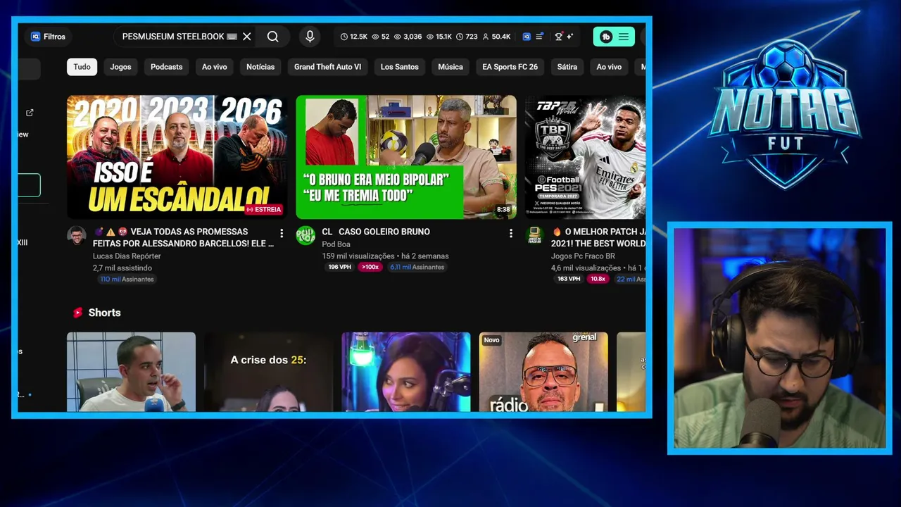
Task: Click the Shorts section heading text
Action: 105,313
